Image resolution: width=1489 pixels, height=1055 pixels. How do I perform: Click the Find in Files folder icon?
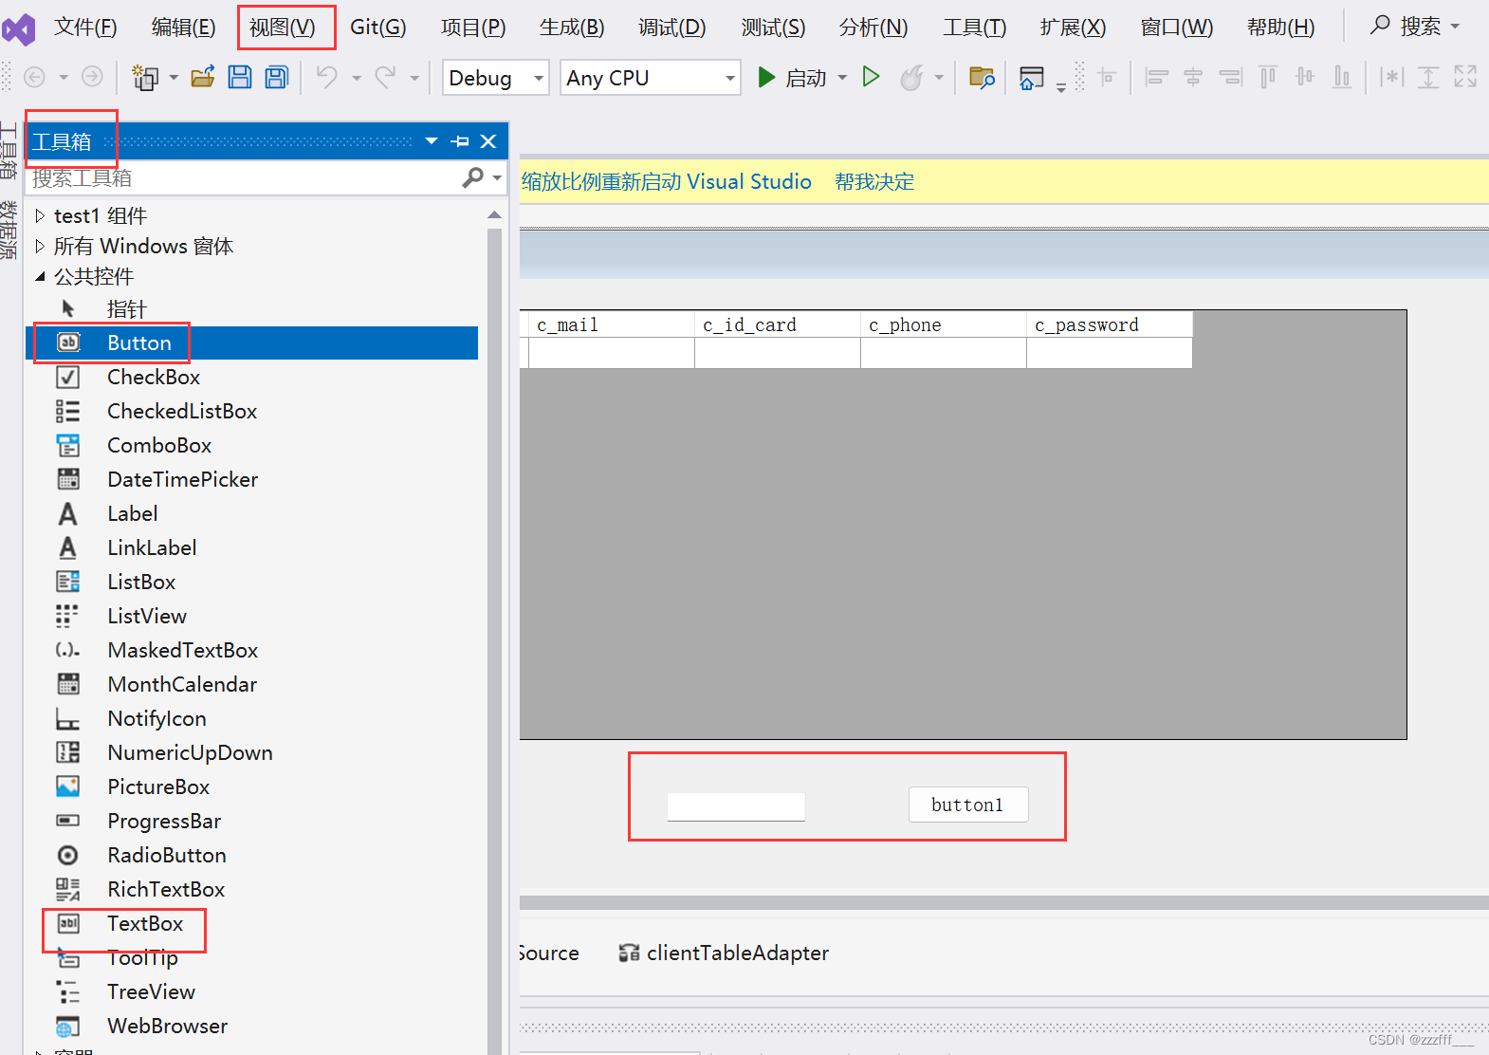[x=982, y=77]
